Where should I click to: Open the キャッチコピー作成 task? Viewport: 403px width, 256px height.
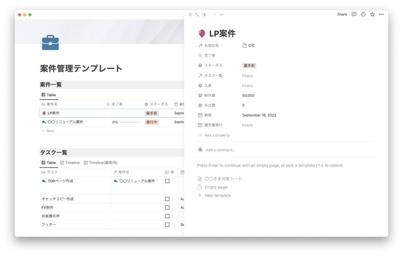point(57,199)
